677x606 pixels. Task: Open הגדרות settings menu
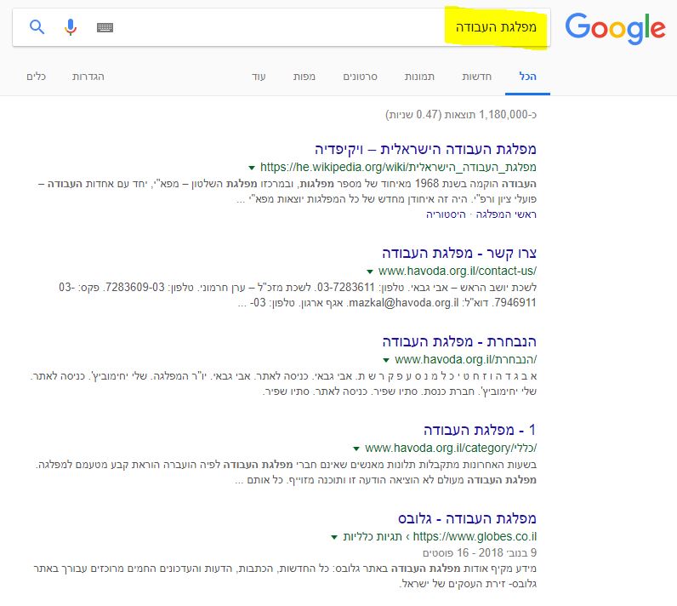[x=88, y=77]
